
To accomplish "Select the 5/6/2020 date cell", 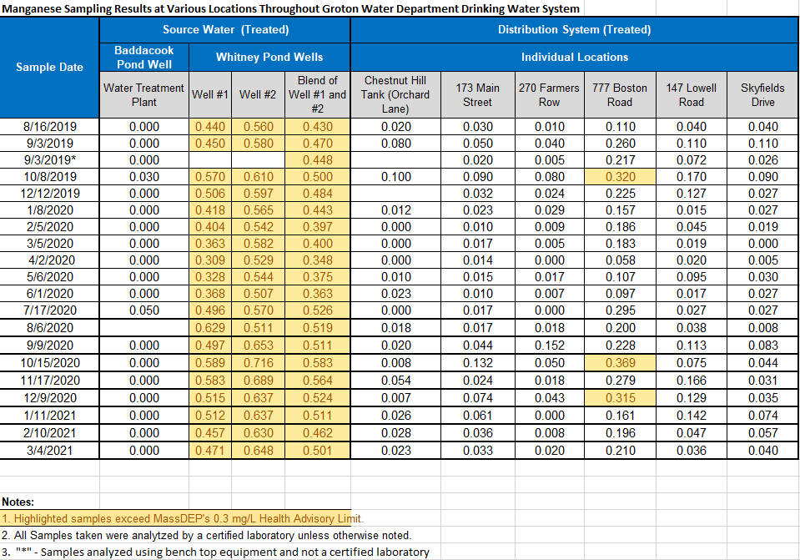I will (x=49, y=277).
